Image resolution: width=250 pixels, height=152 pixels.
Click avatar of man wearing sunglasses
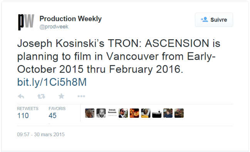coord(123,113)
